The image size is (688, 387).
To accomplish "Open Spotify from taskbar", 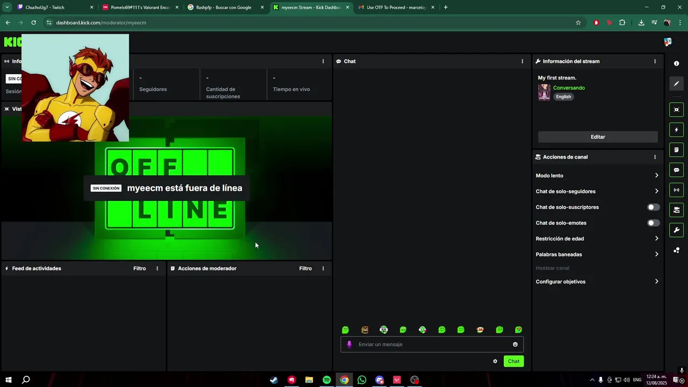I will 327,380.
